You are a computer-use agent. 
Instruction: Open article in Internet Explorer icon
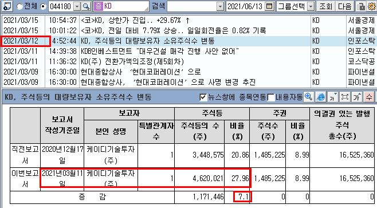point(320,97)
